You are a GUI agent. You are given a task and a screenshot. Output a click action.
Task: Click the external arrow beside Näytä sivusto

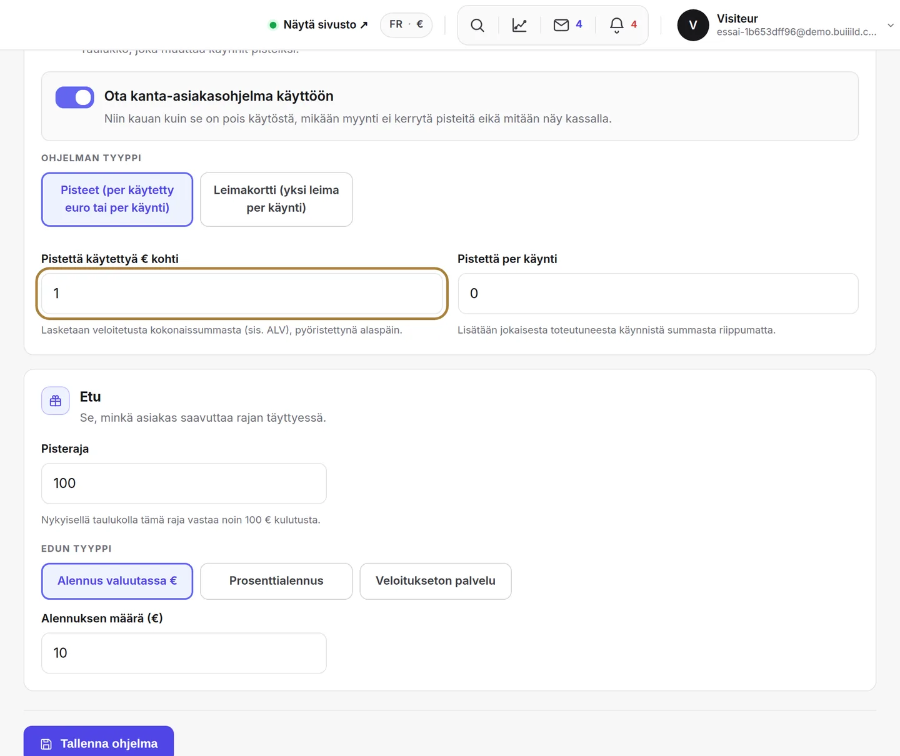364,25
